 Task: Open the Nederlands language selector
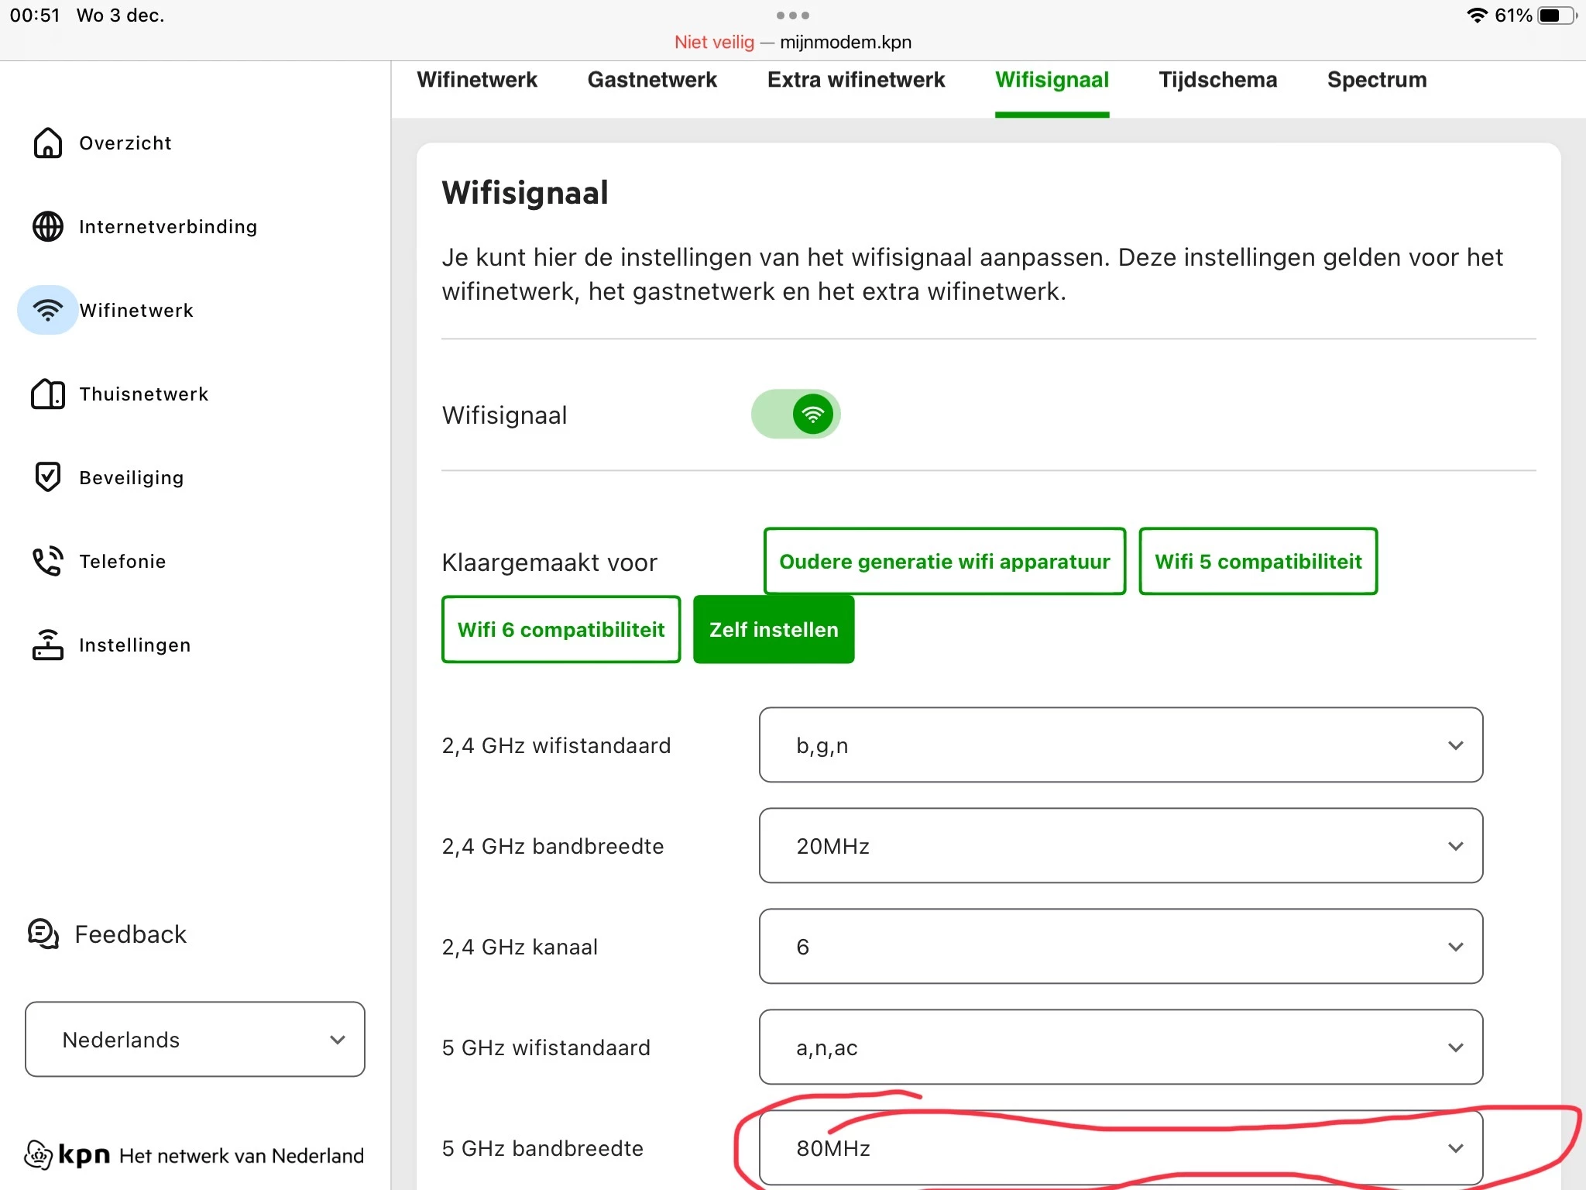194,1040
